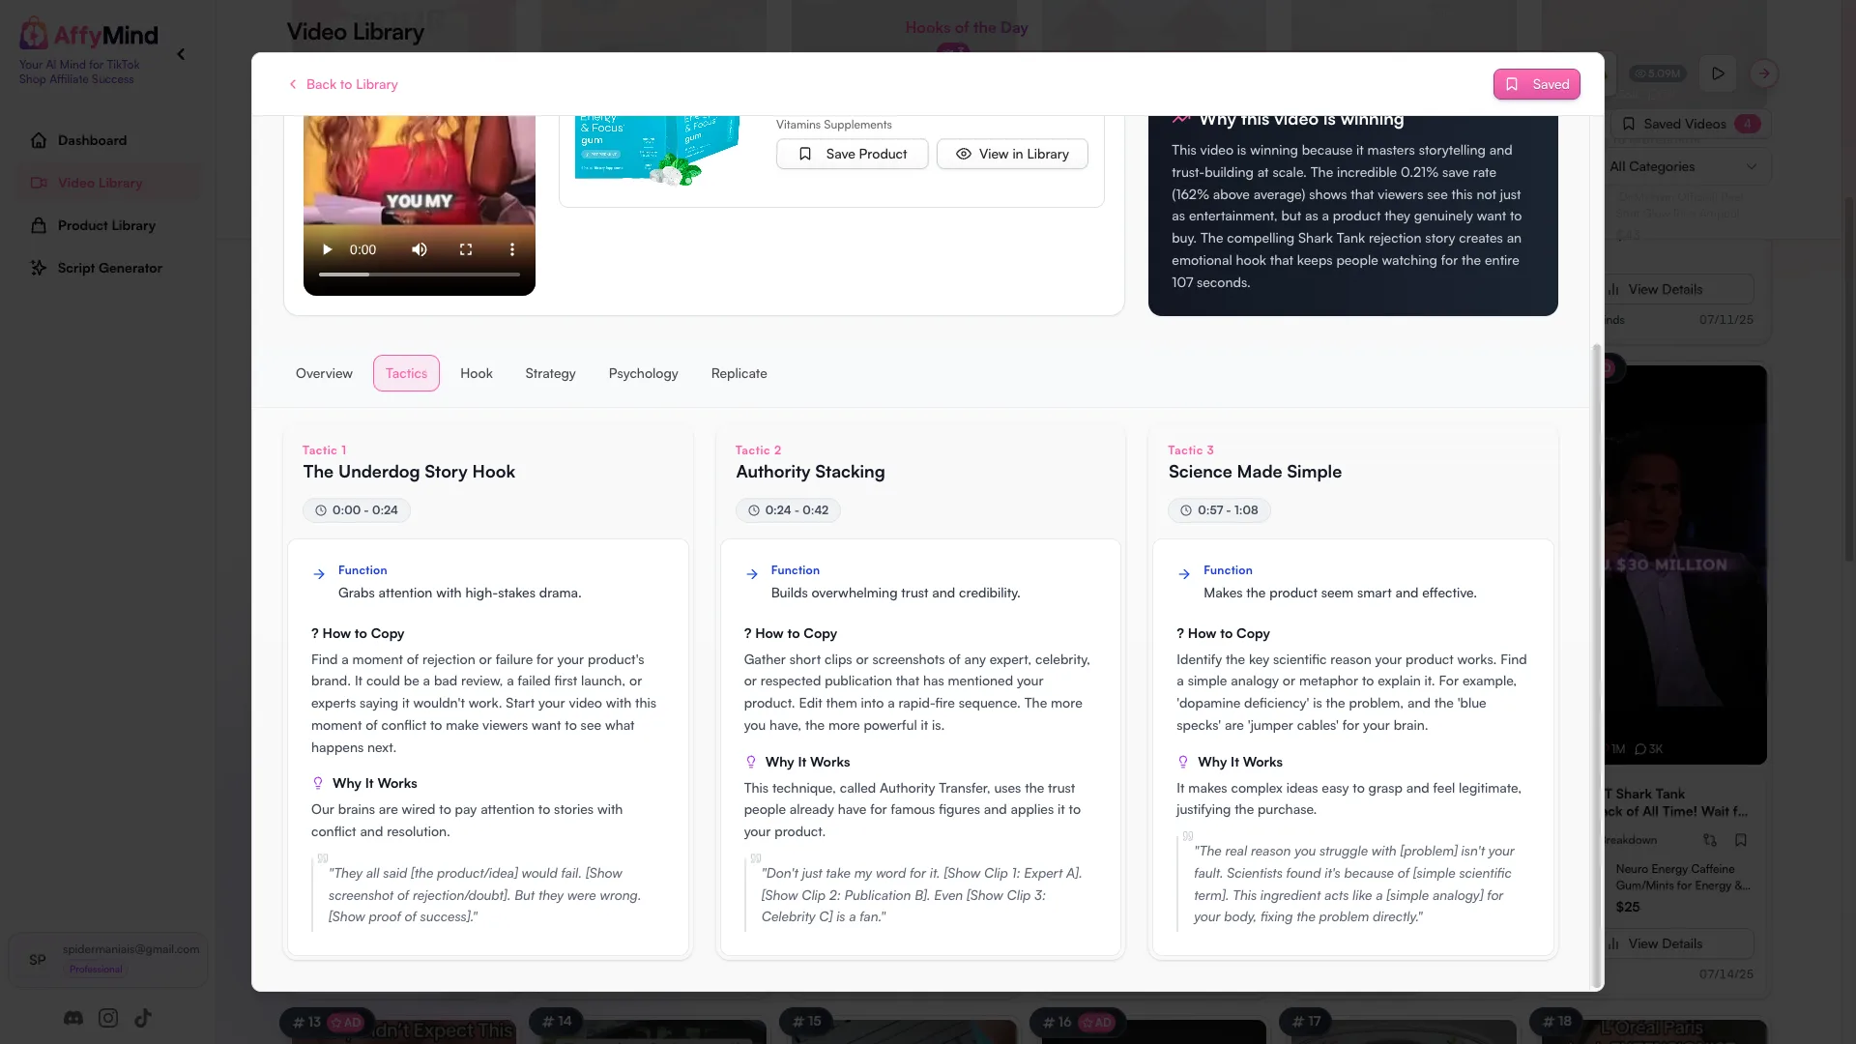Open fullscreen video mode icon
Screen dimensions: 1856x1044
pos(466,249)
